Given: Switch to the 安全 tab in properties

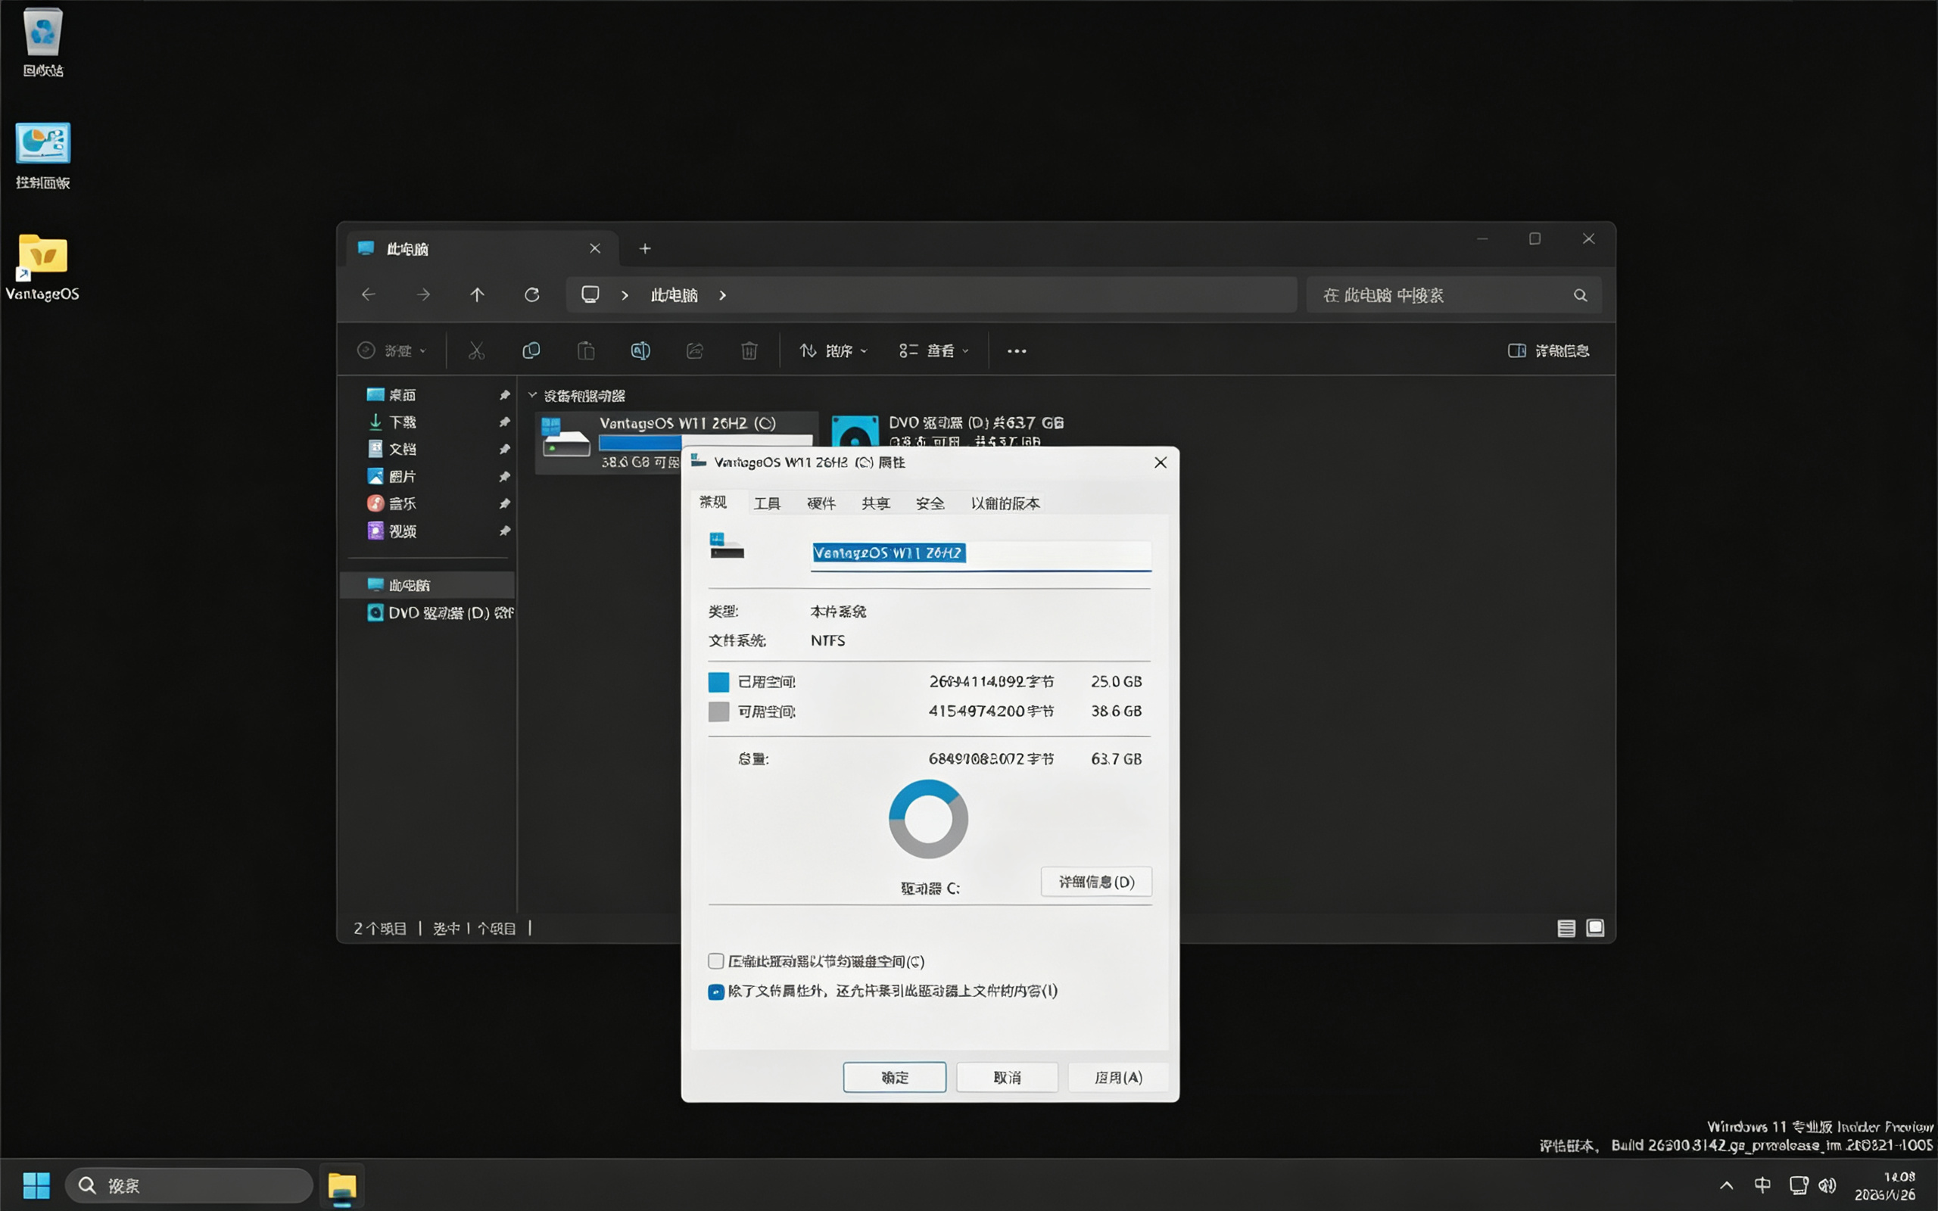Looking at the screenshot, I should [930, 503].
